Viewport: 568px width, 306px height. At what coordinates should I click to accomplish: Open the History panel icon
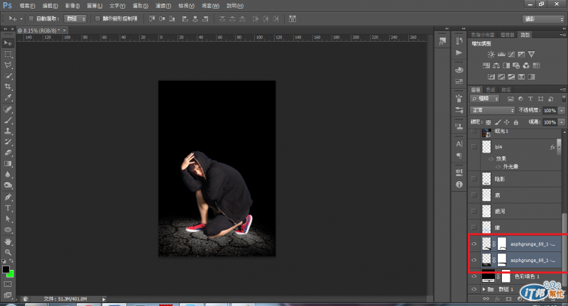pyautogui.click(x=459, y=41)
